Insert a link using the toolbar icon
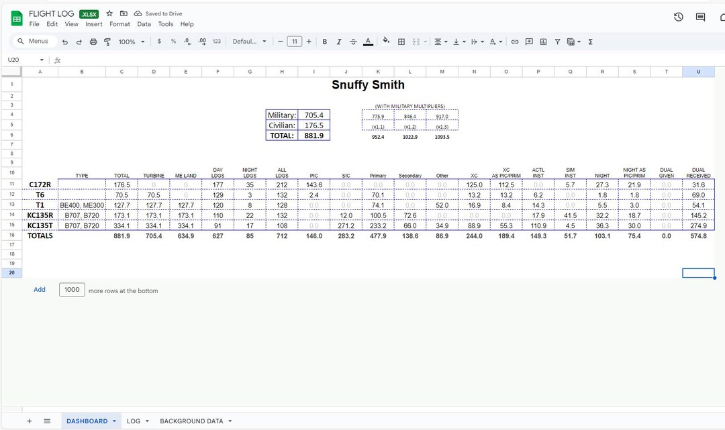Image resolution: width=725 pixels, height=430 pixels. point(514,42)
